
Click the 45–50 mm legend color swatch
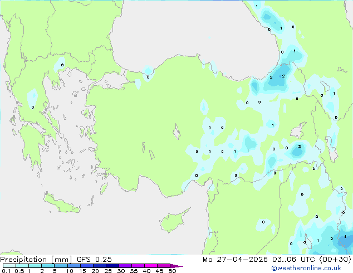pos(164,266)
